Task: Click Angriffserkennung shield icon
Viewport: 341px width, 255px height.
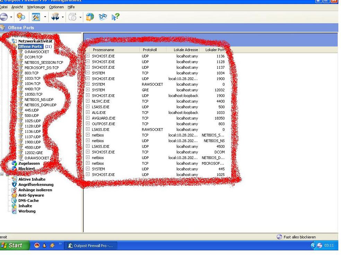Action: click(14, 185)
